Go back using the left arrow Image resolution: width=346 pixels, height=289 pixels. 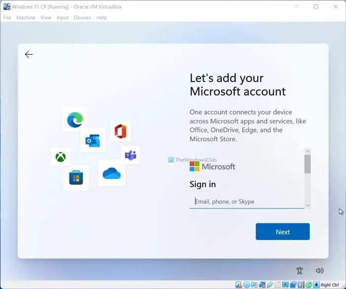click(29, 54)
